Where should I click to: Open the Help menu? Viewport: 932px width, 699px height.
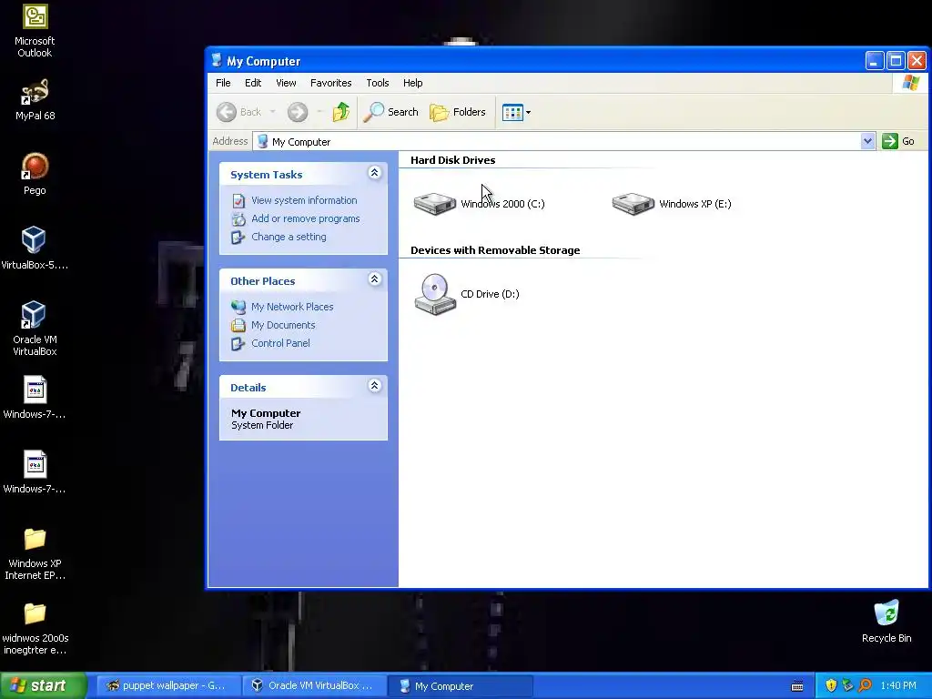pyautogui.click(x=412, y=83)
